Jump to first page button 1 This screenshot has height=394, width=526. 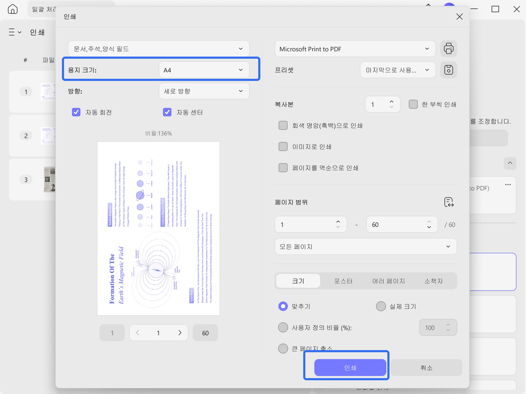[112, 333]
